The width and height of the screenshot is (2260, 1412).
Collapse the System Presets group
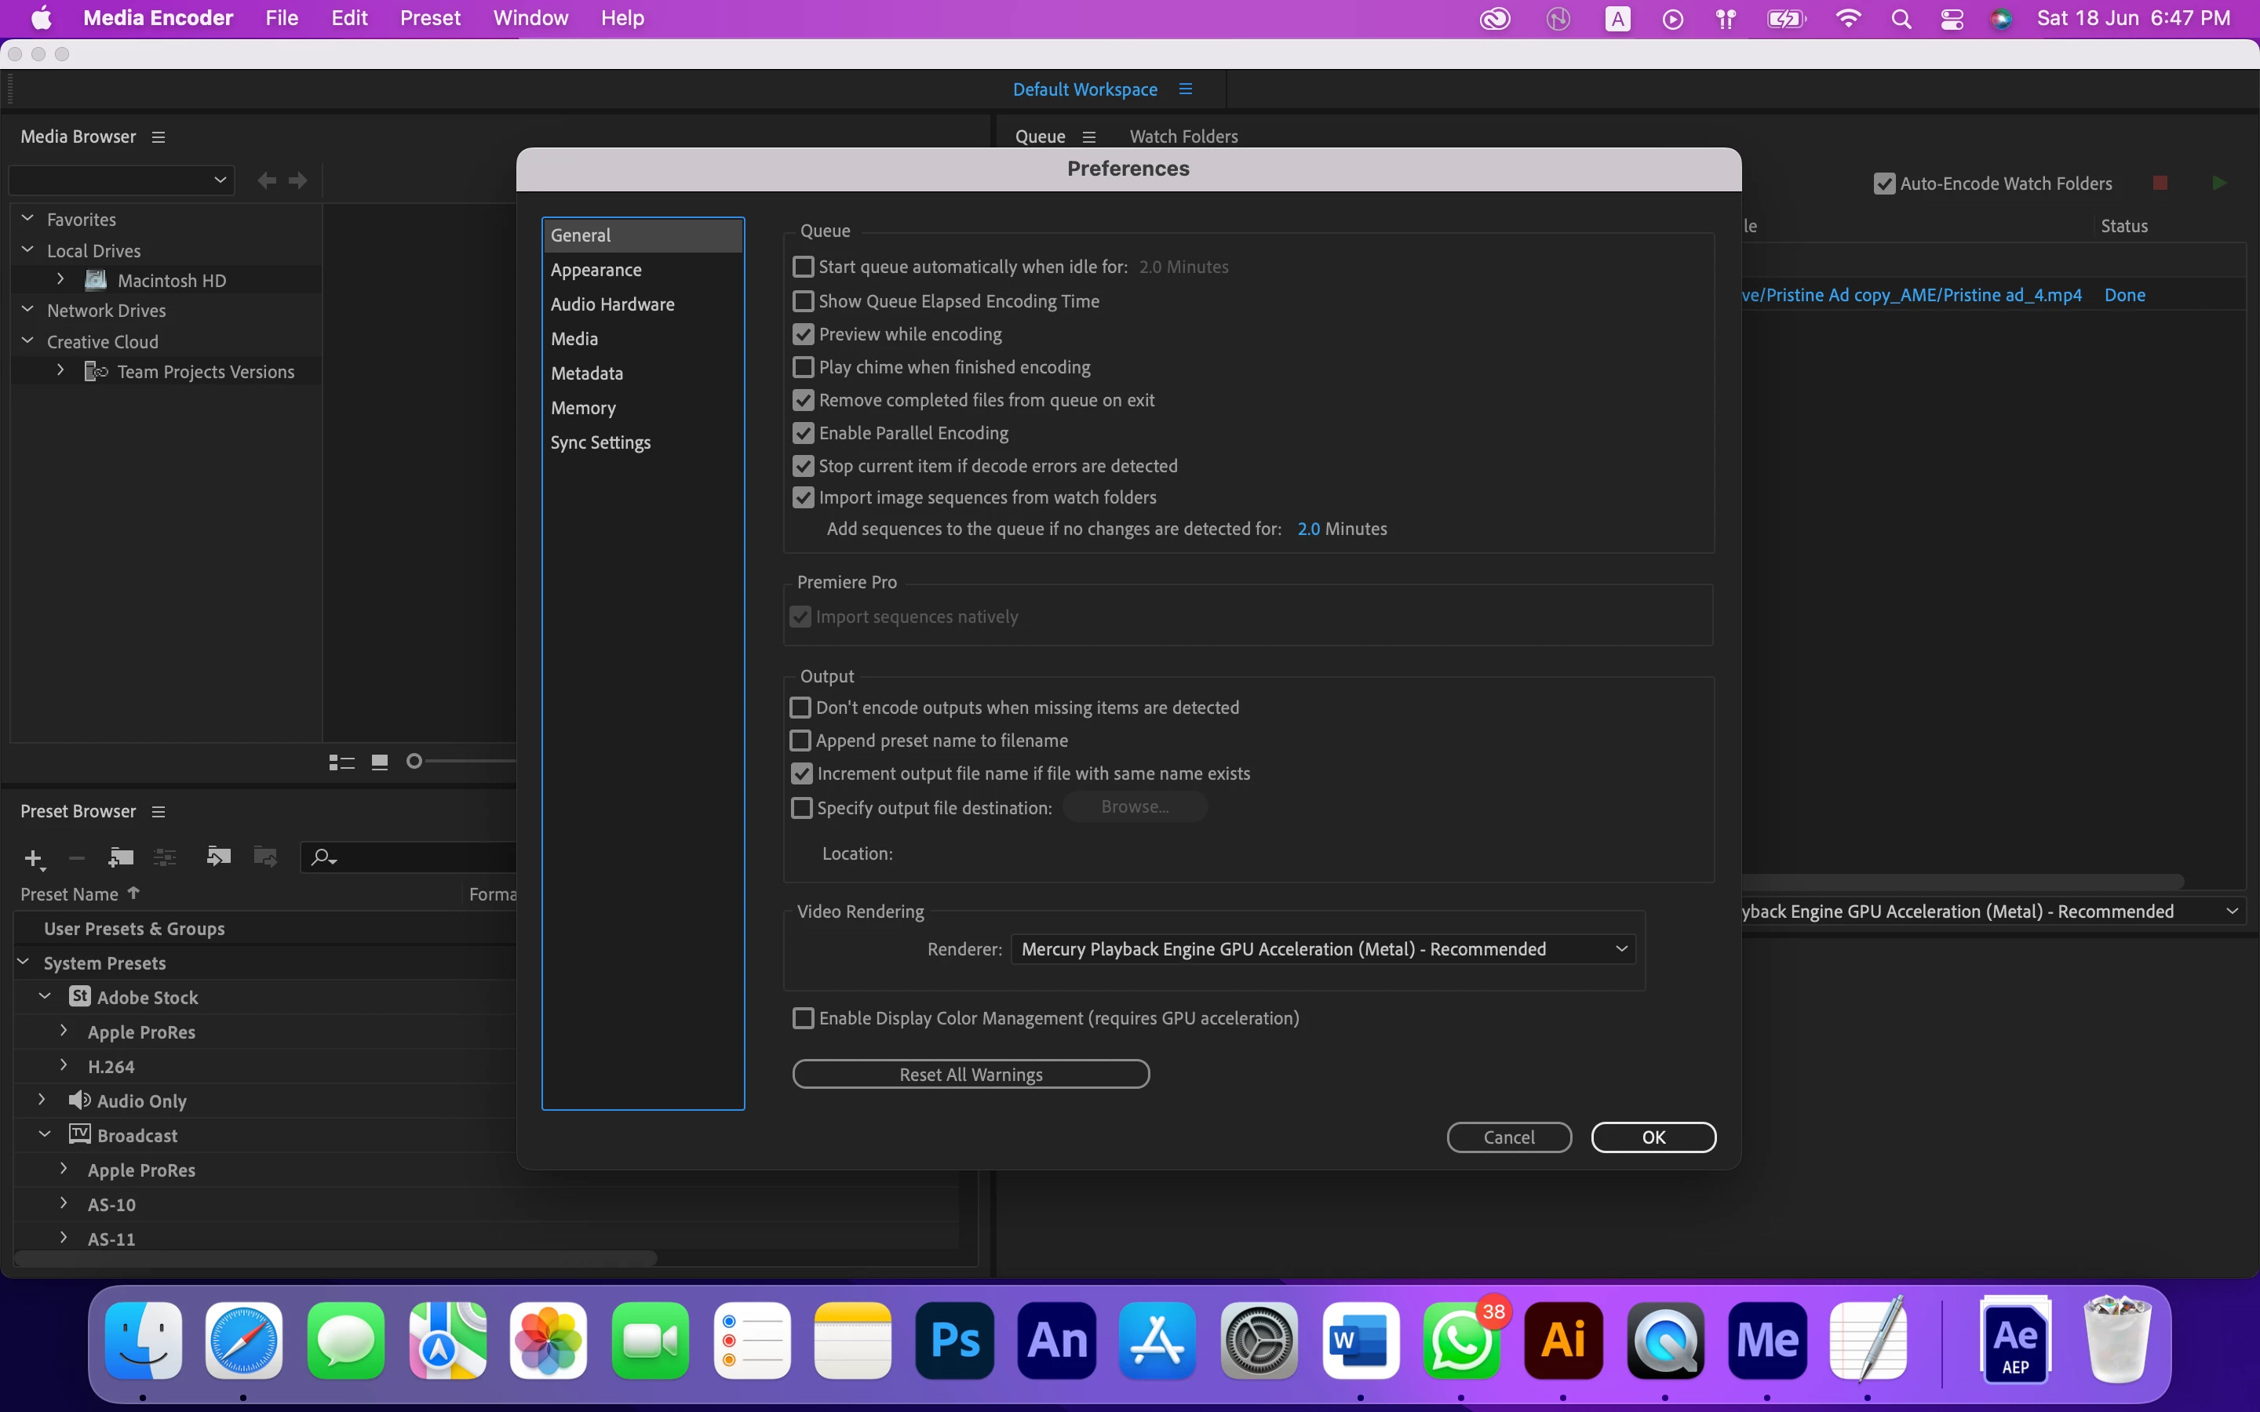[24, 962]
